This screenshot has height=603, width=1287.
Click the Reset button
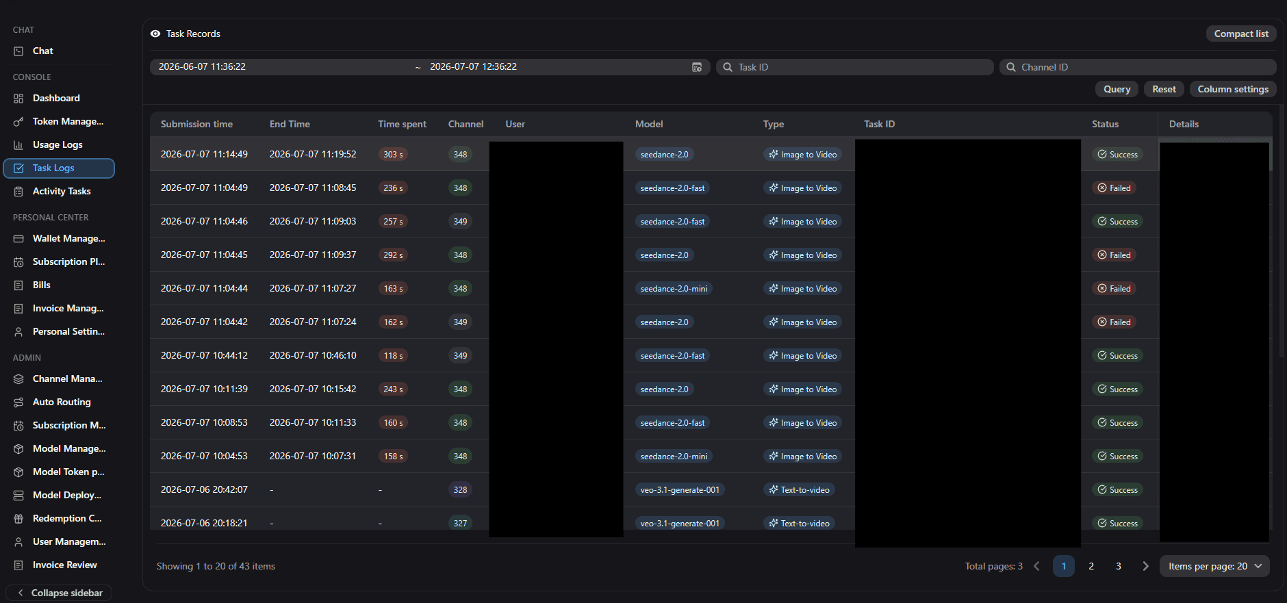coord(1164,89)
